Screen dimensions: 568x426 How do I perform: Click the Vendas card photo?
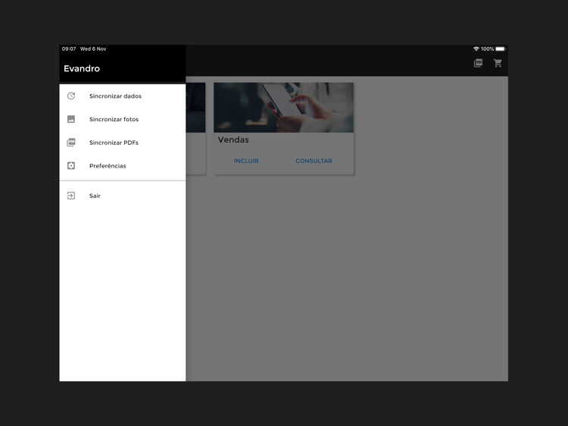(x=283, y=107)
